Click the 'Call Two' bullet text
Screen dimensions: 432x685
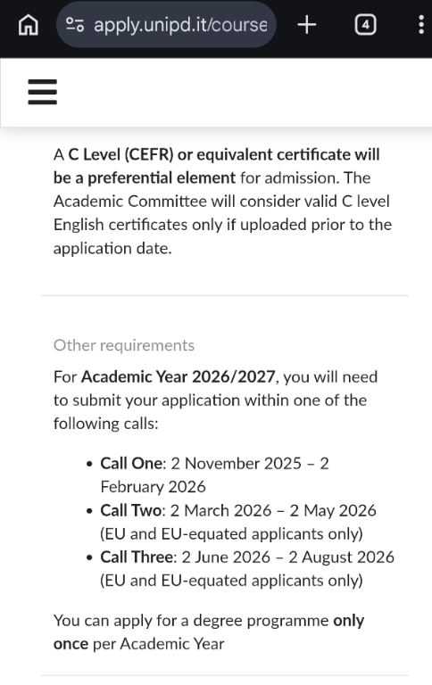coord(130,510)
